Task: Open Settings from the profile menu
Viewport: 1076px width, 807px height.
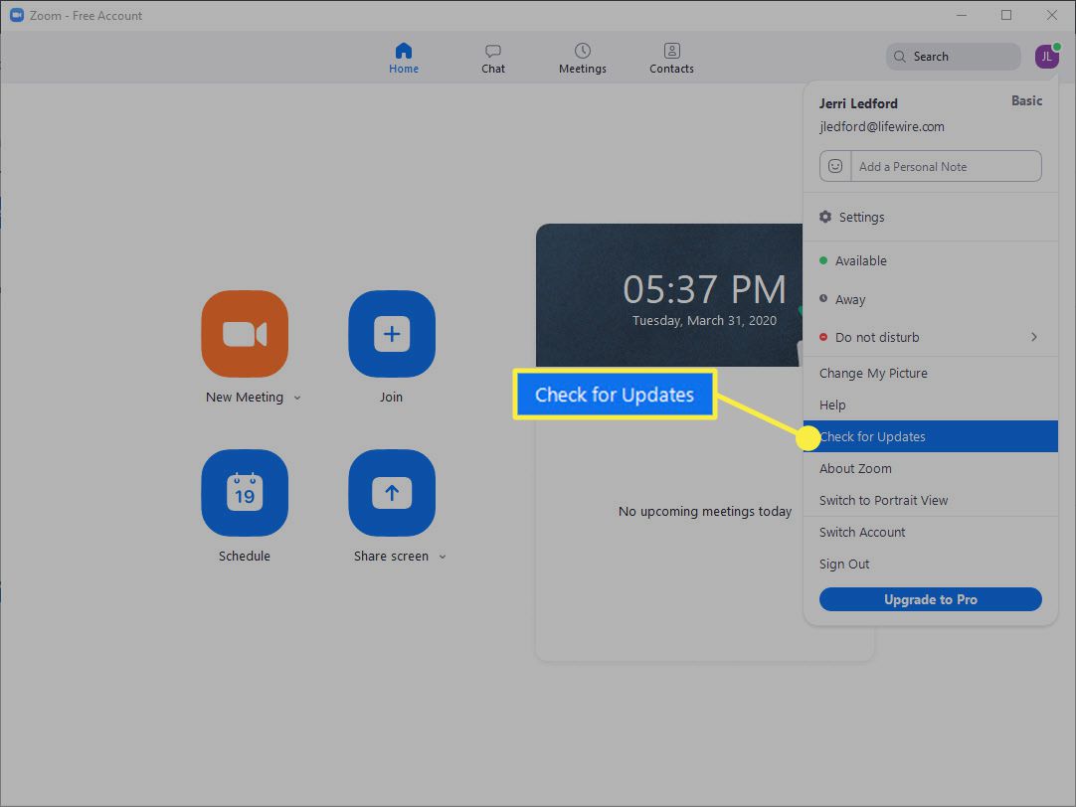Action: tap(861, 218)
